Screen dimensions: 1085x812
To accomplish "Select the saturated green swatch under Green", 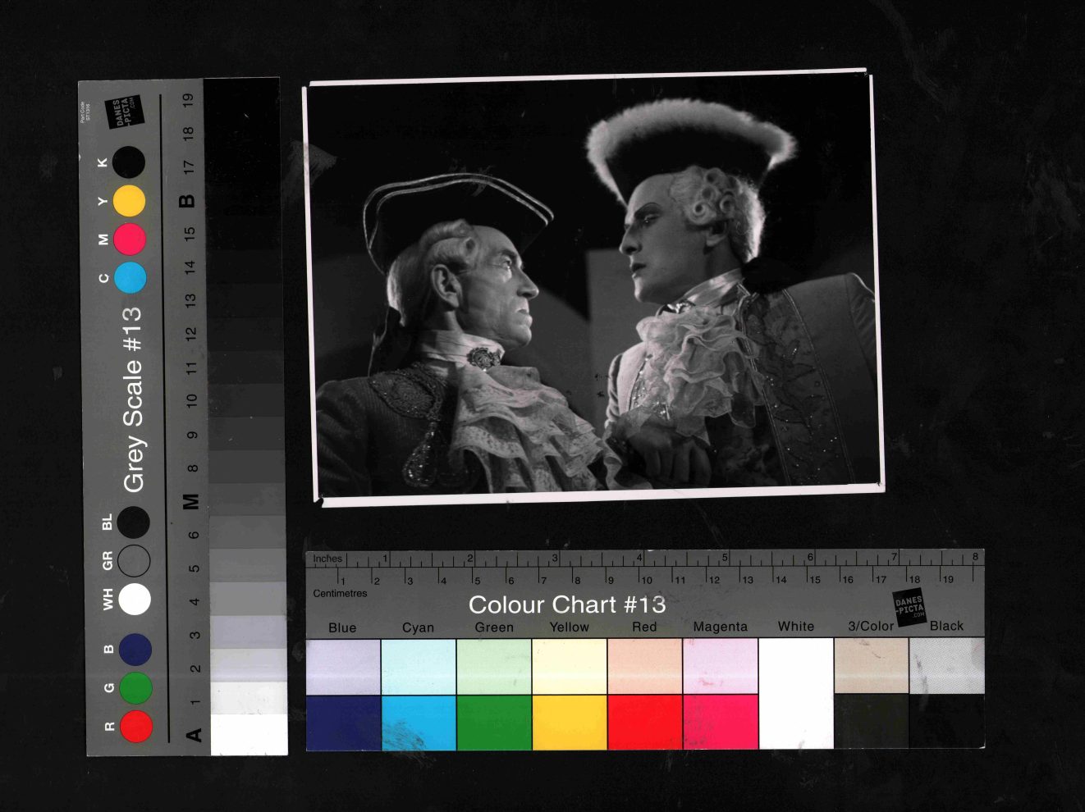I will click(494, 723).
